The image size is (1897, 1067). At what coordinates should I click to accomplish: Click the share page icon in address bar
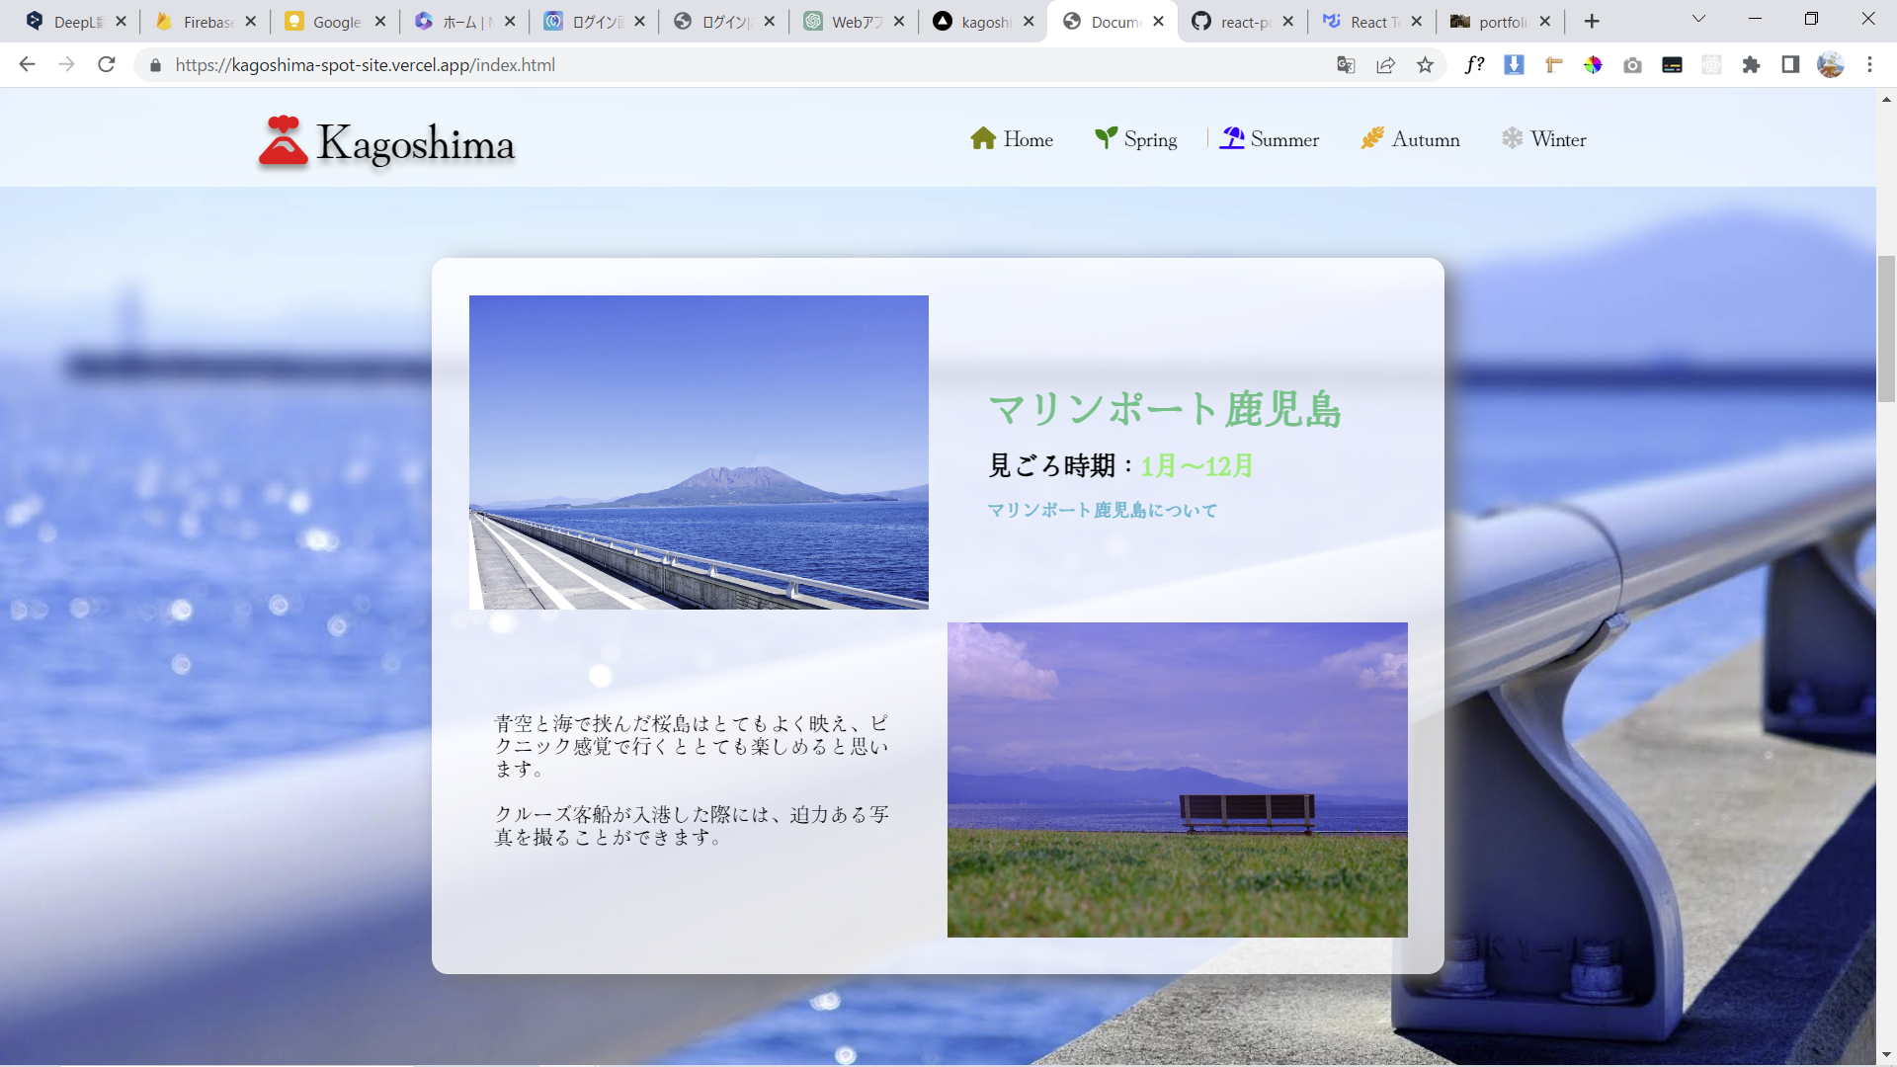point(1385,65)
